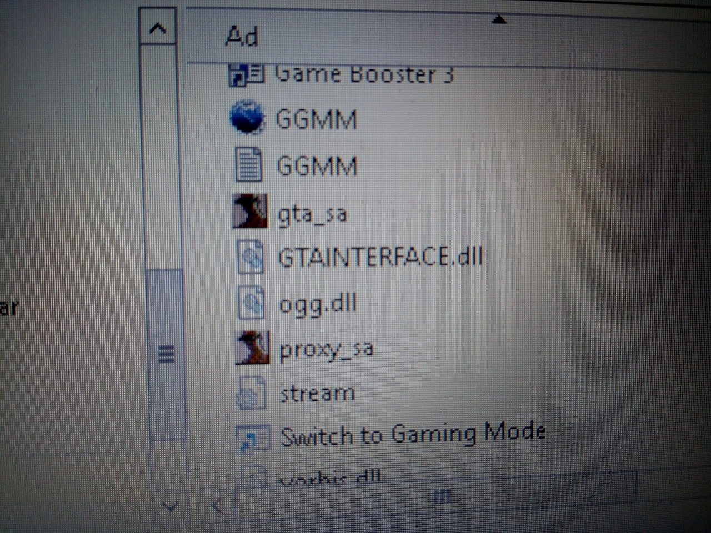Click the Switch to Gaming Mode label
Screen dimensions: 711x533
pos(413,434)
